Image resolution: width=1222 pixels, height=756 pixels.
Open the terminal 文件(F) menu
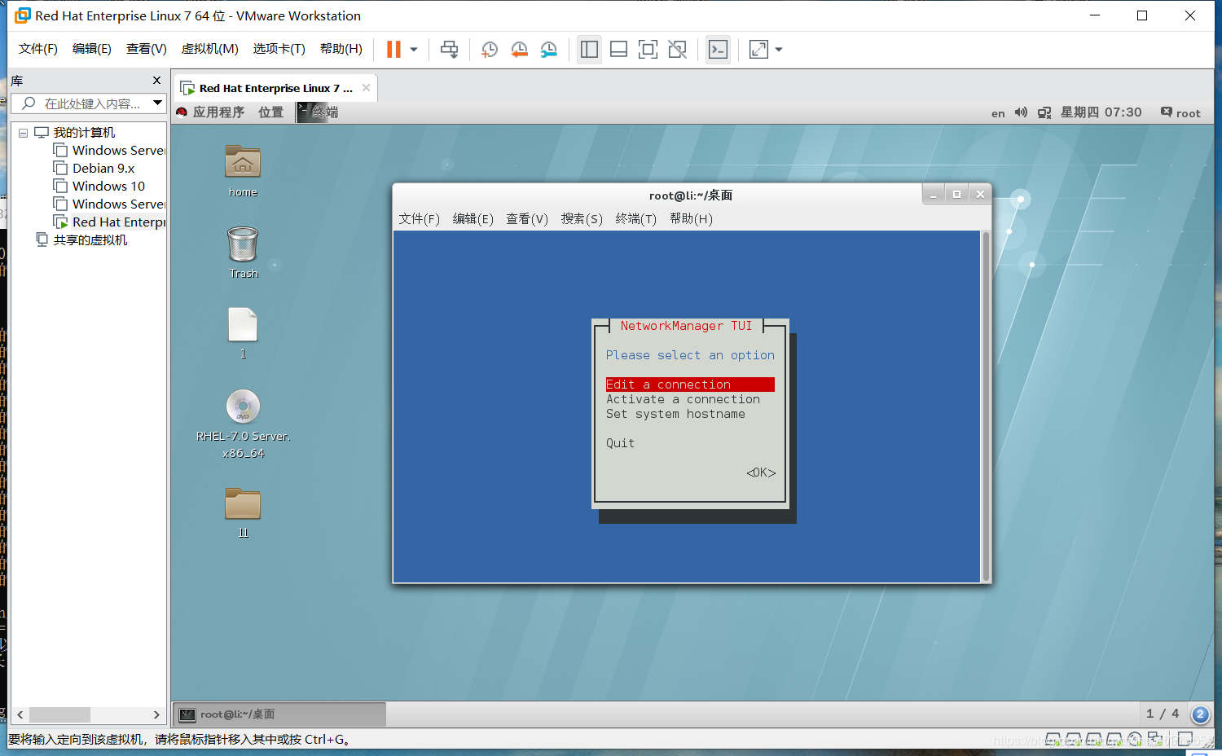420,219
